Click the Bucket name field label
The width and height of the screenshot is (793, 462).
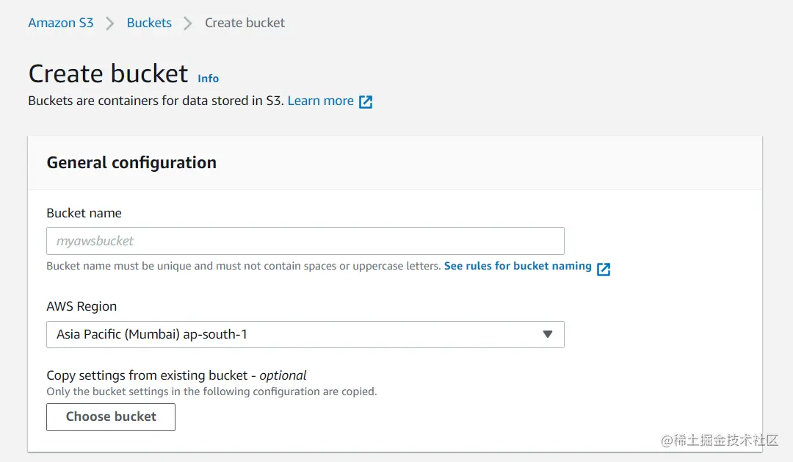click(83, 213)
